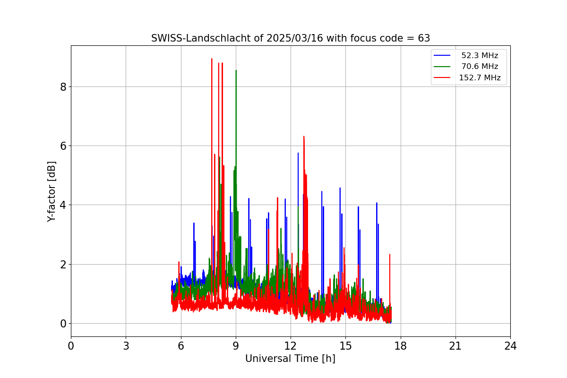Click the red peak near 6.3 dB after 12 h
Image resolution: width=567 pixels, height=378 pixels.
(x=304, y=137)
